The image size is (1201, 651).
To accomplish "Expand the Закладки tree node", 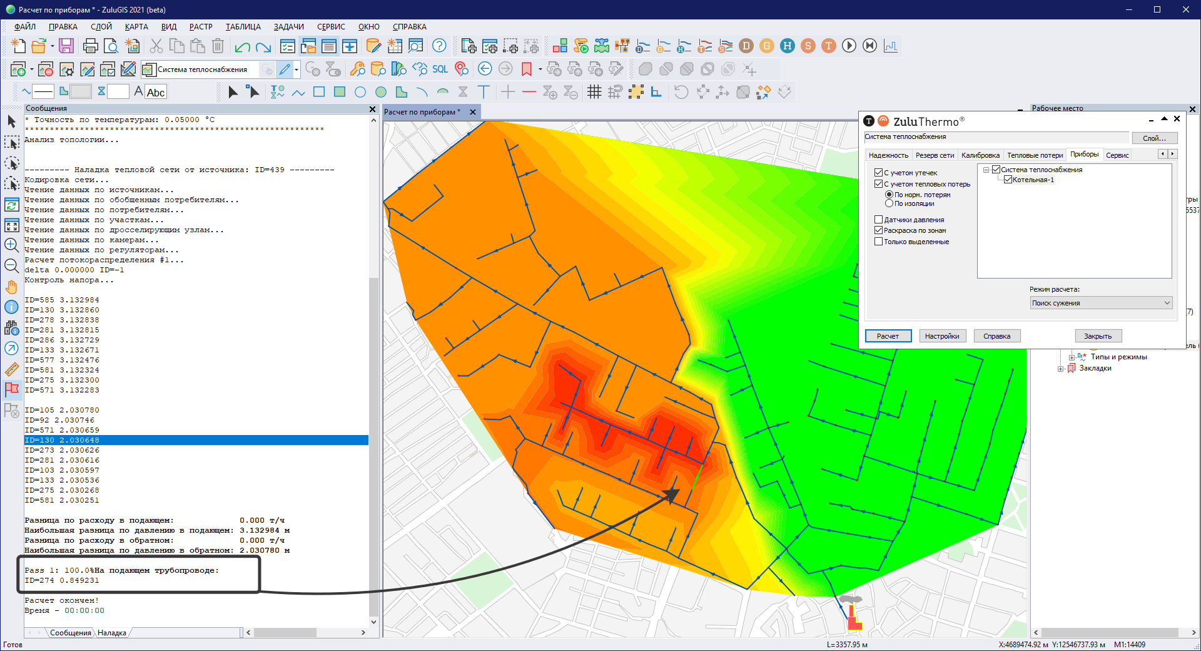I will (x=1061, y=369).
